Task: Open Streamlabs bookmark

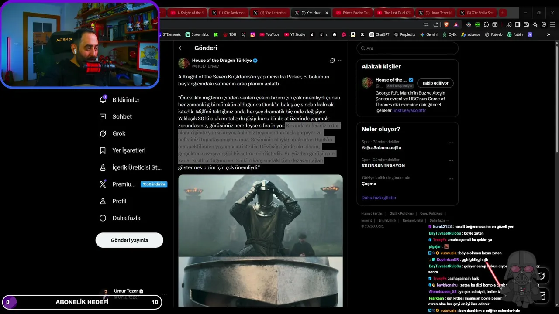Action: [197, 34]
